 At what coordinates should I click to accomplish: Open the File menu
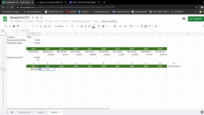point(11,21)
